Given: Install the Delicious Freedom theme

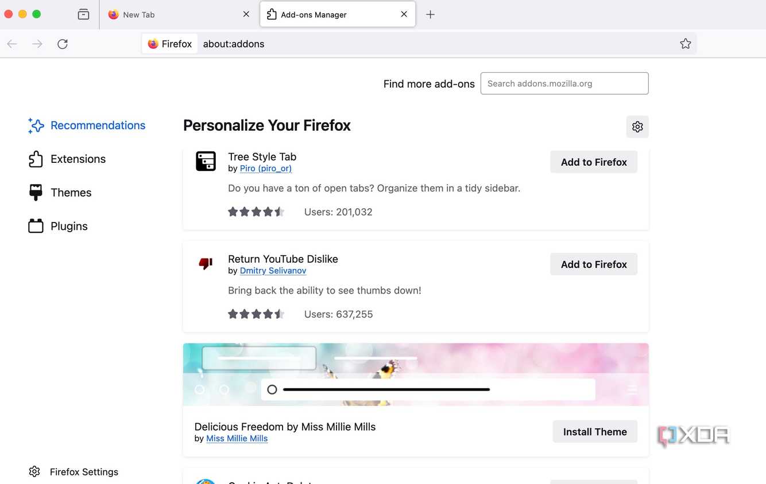Looking at the screenshot, I should tap(595, 432).
